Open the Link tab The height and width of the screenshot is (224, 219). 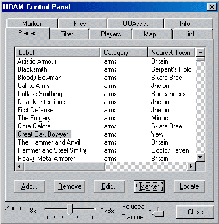click(193, 34)
